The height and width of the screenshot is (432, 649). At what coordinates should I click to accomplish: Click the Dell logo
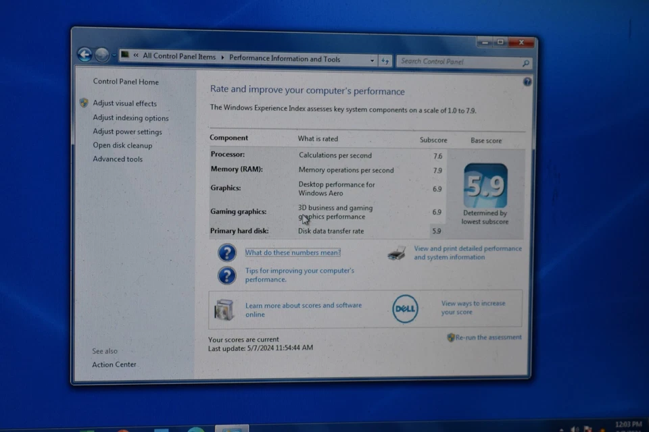tap(404, 308)
